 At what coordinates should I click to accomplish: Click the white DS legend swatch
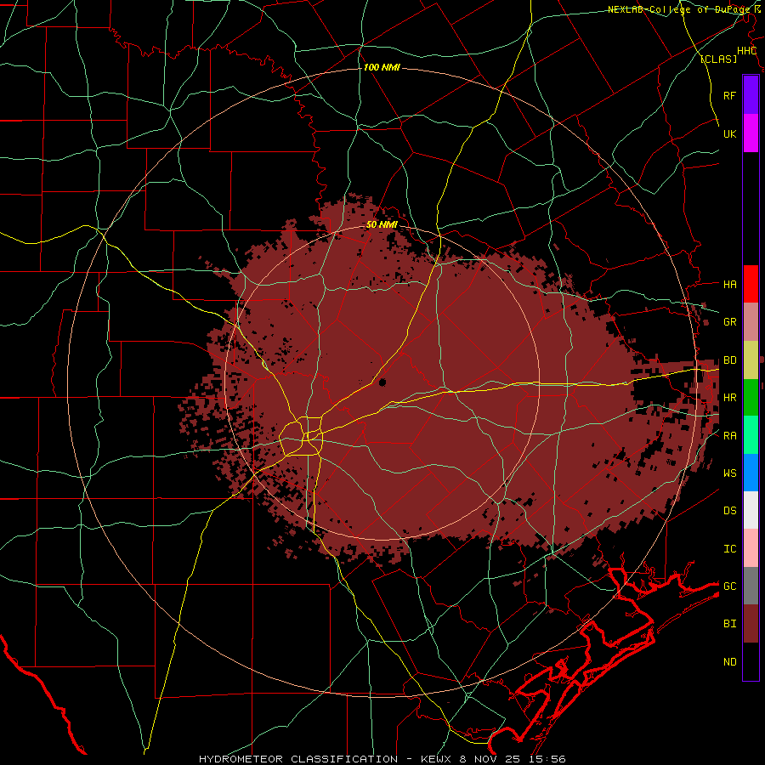click(751, 510)
